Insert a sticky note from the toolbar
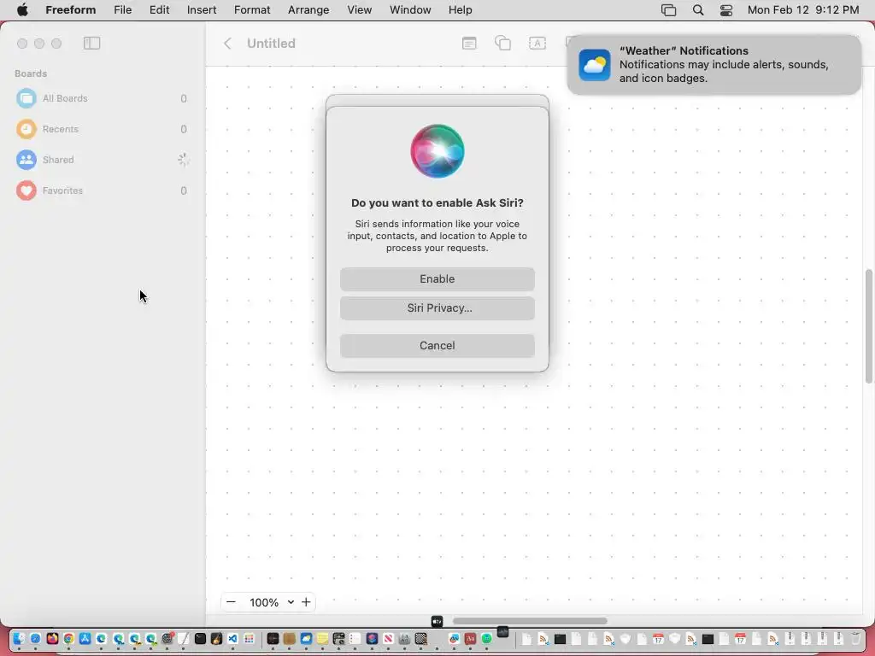Image resolution: width=875 pixels, height=656 pixels. (x=469, y=43)
